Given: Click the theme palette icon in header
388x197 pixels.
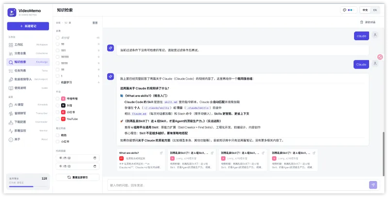Looking at the screenshot, I should click(x=344, y=10).
